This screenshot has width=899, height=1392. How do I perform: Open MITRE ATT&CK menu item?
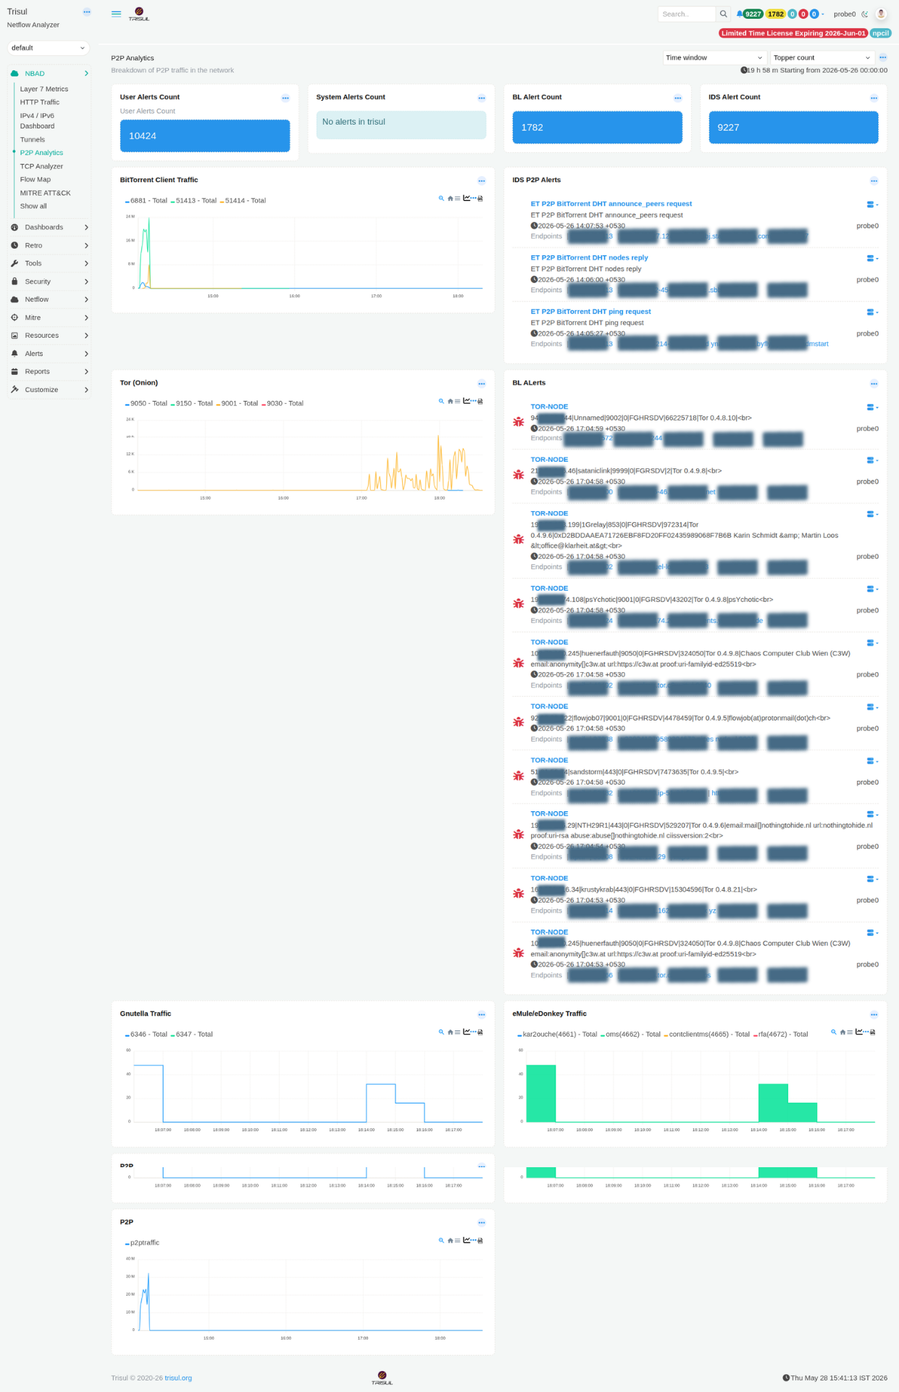point(46,194)
